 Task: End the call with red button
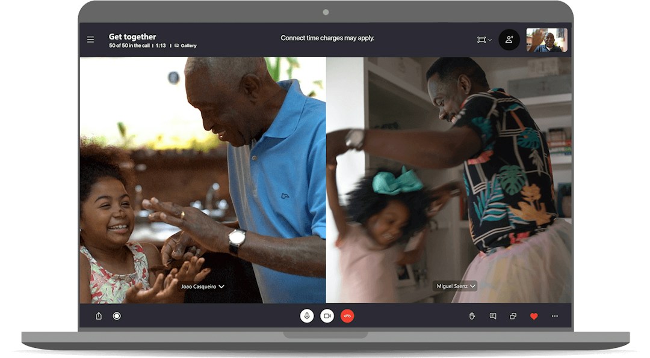(347, 316)
